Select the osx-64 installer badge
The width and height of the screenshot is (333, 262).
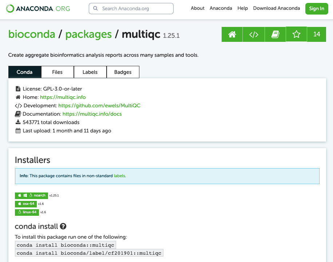pos(25,204)
